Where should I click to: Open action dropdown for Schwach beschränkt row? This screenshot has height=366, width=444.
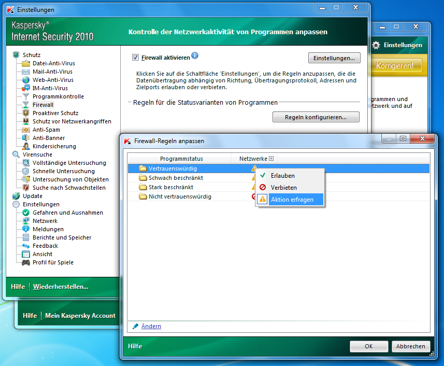pyautogui.click(x=254, y=178)
